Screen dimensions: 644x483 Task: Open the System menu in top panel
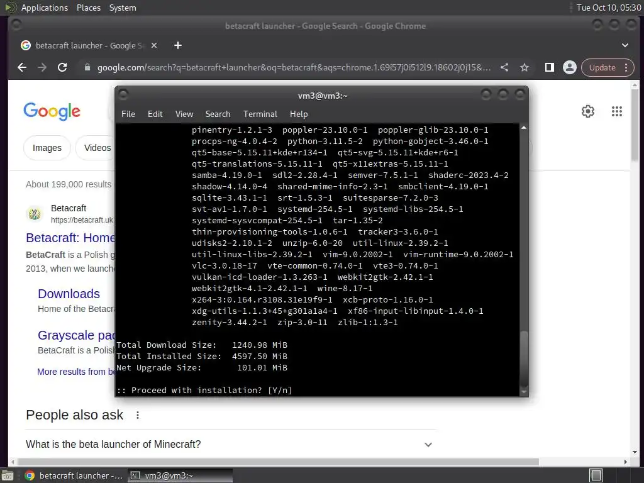pos(123,8)
